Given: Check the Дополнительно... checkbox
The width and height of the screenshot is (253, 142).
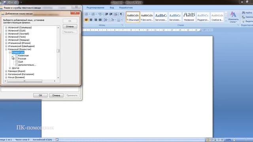Looking at the screenshot, I should pyautogui.click(x=17, y=65).
